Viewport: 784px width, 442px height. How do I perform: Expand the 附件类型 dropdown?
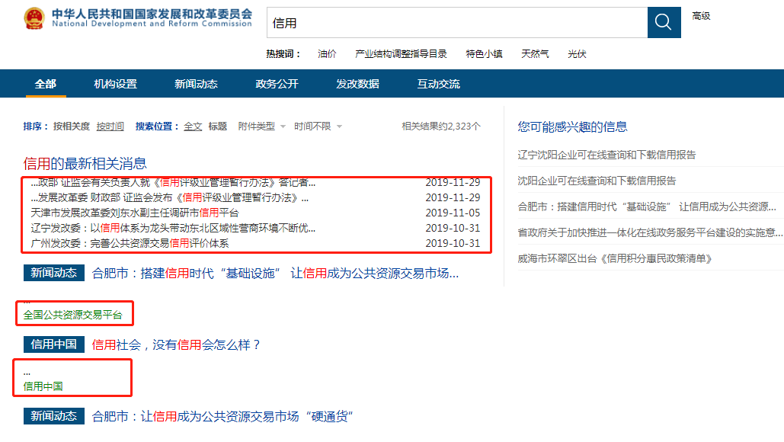tap(261, 127)
